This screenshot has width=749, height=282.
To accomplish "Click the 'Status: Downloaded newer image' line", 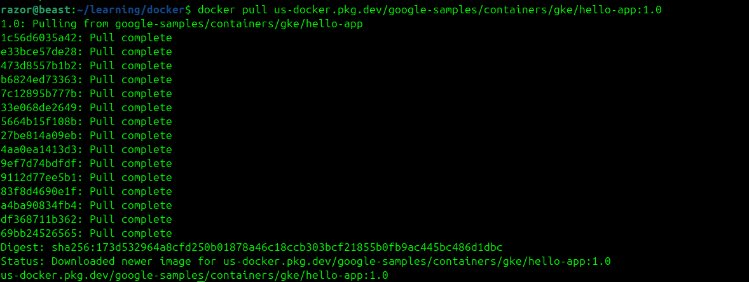I will (x=306, y=262).
